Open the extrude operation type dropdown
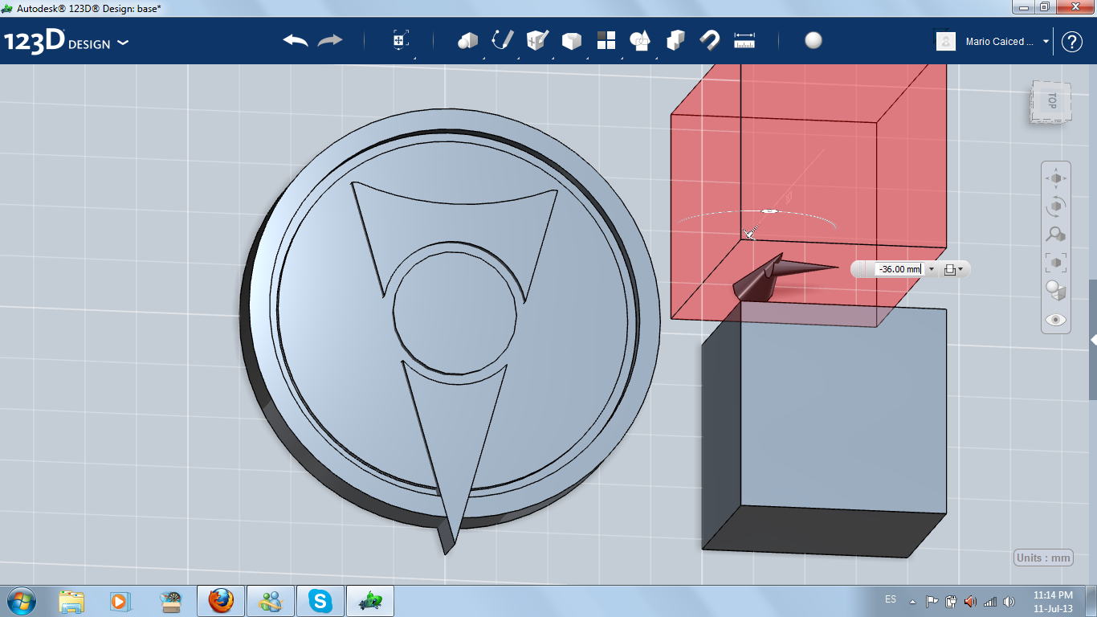This screenshot has height=617, width=1097. pyautogui.click(x=954, y=270)
